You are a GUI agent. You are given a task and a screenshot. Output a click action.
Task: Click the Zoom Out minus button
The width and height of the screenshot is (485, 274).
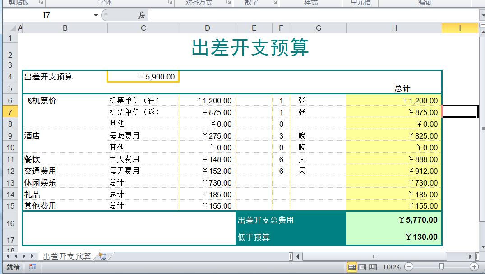coord(408,267)
